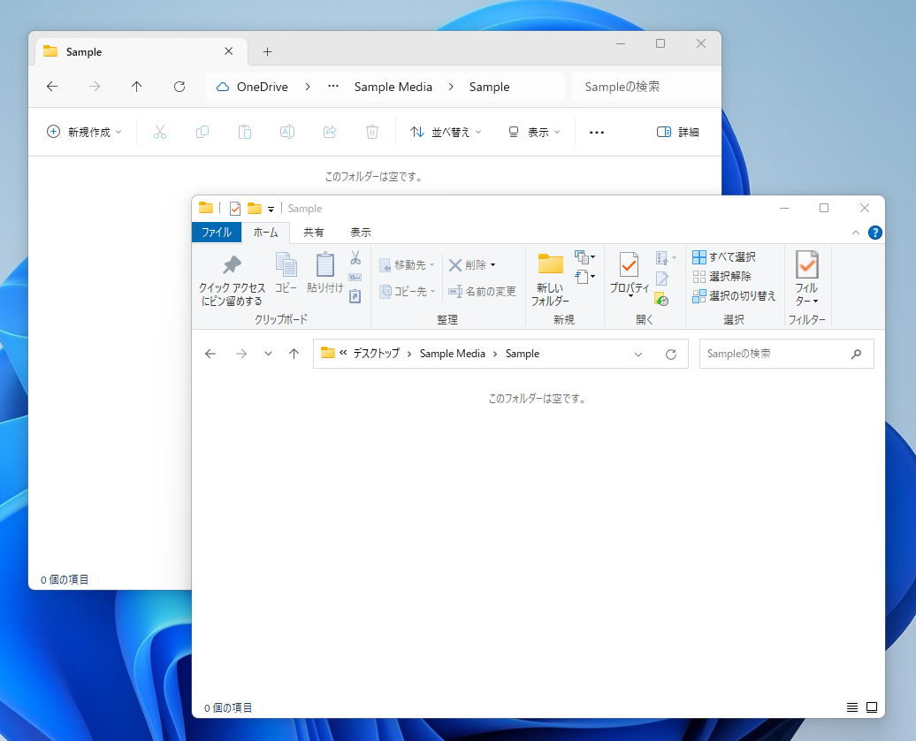Pin to Quick Access in ribbon
Image resolution: width=916 pixels, height=741 pixels.
(232, 280)
